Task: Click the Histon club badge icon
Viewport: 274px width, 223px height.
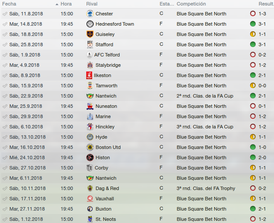Action: (x=90, y=158)
